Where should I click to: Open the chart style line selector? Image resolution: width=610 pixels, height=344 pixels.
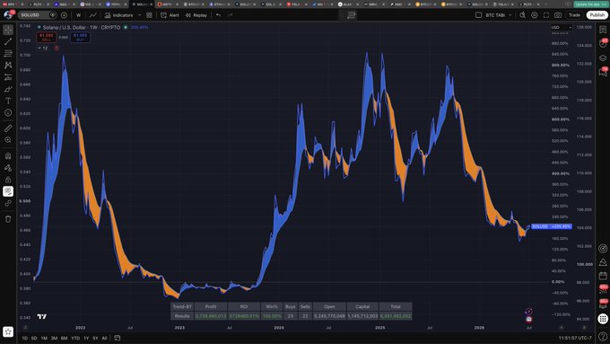[93, 15]
